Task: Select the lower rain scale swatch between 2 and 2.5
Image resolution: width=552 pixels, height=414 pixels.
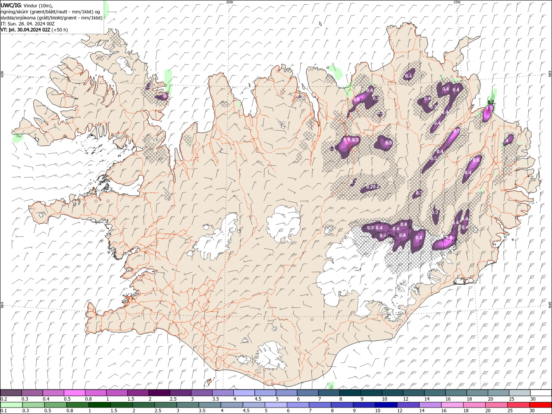Action: pos(143,405)
